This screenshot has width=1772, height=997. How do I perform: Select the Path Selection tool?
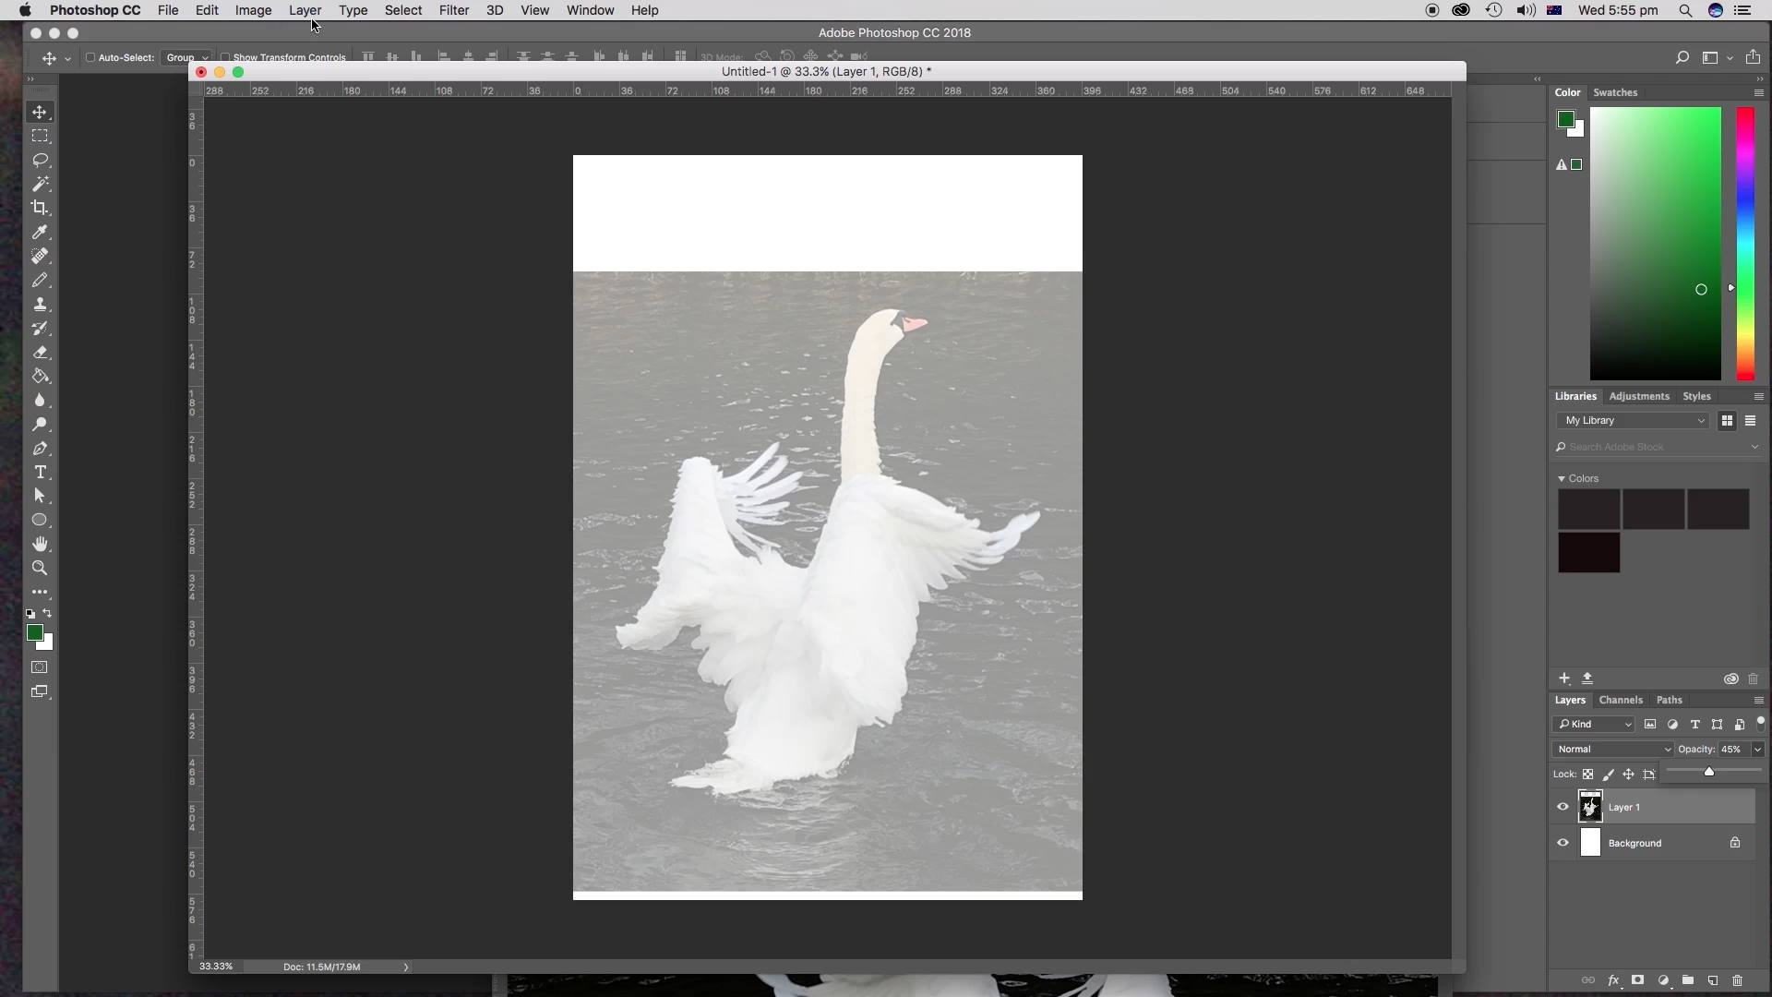pyautogui.click(x=40, y=496)
